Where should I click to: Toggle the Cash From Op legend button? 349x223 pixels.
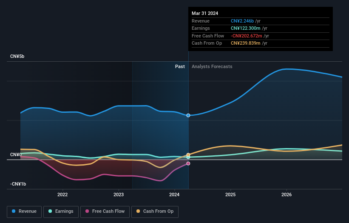point(155,212)
